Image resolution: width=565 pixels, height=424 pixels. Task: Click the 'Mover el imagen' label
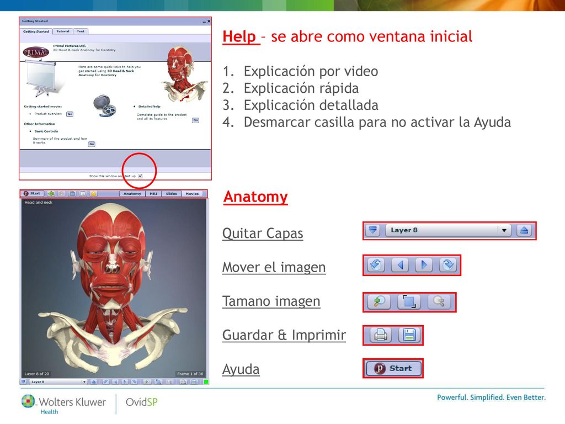(274, 267)
